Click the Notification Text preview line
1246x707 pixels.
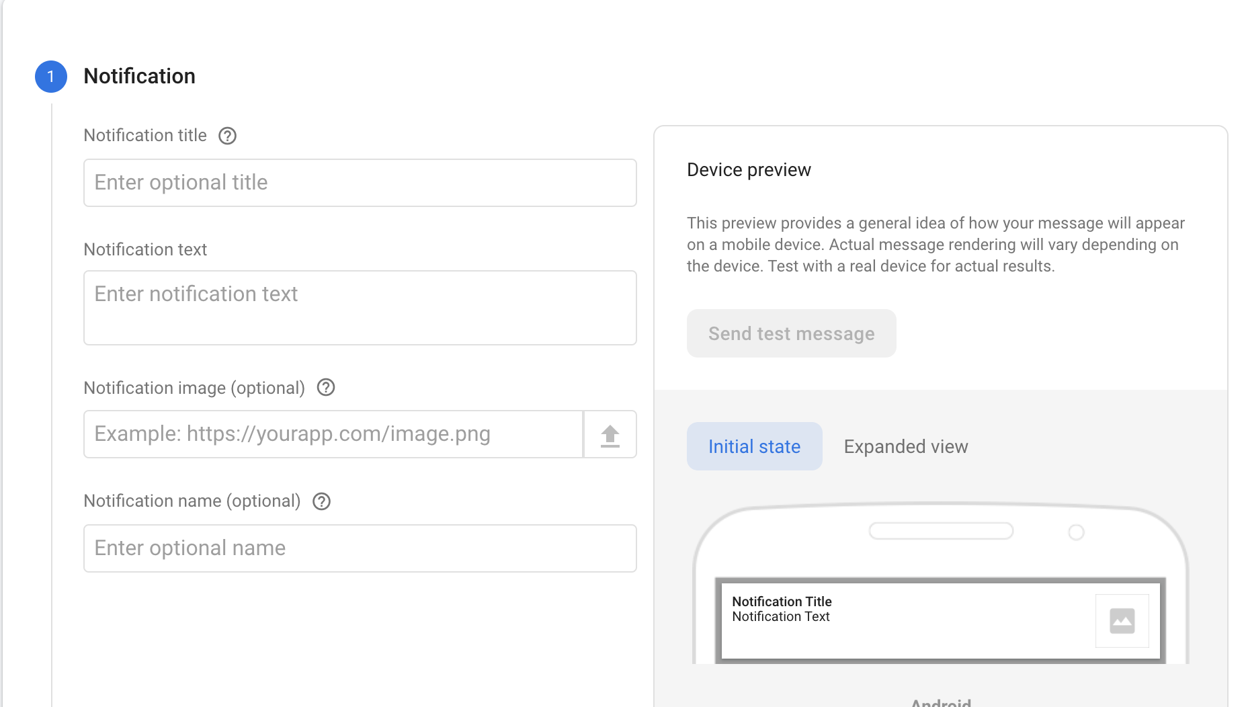[x=781, y=616]
